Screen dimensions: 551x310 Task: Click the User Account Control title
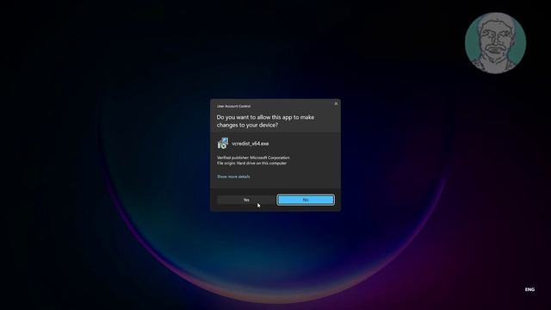(x=233, y=106)
